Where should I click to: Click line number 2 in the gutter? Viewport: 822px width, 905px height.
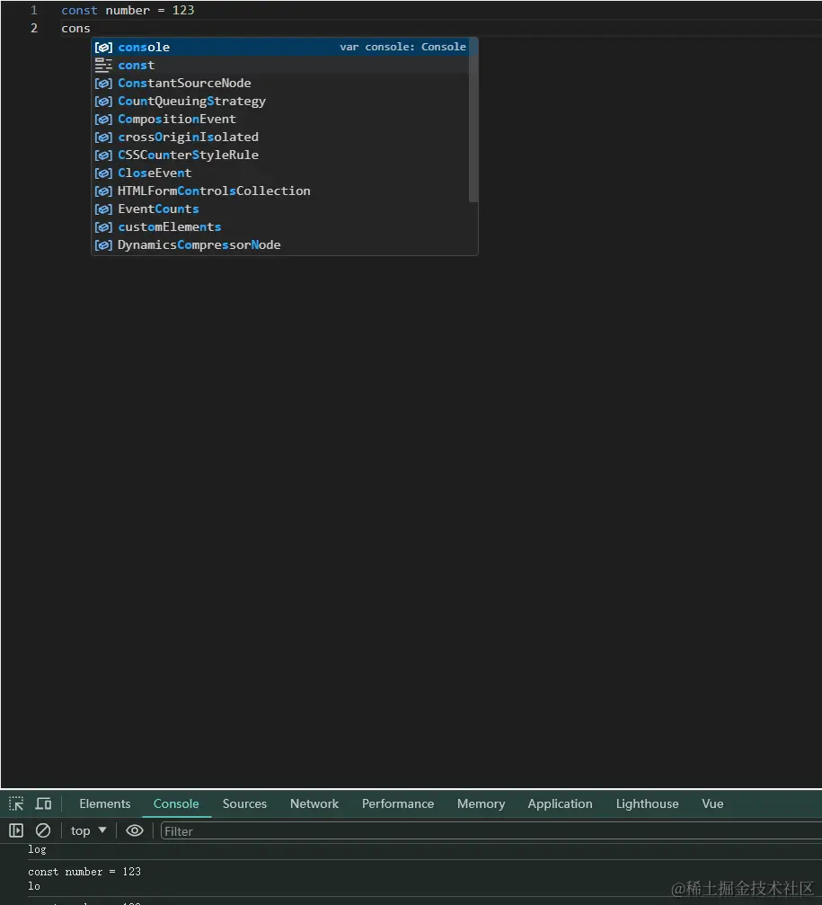click(34, 28)
